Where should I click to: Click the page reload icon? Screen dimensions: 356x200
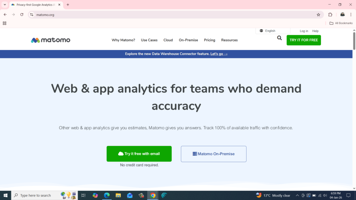[x=22, y=15]
